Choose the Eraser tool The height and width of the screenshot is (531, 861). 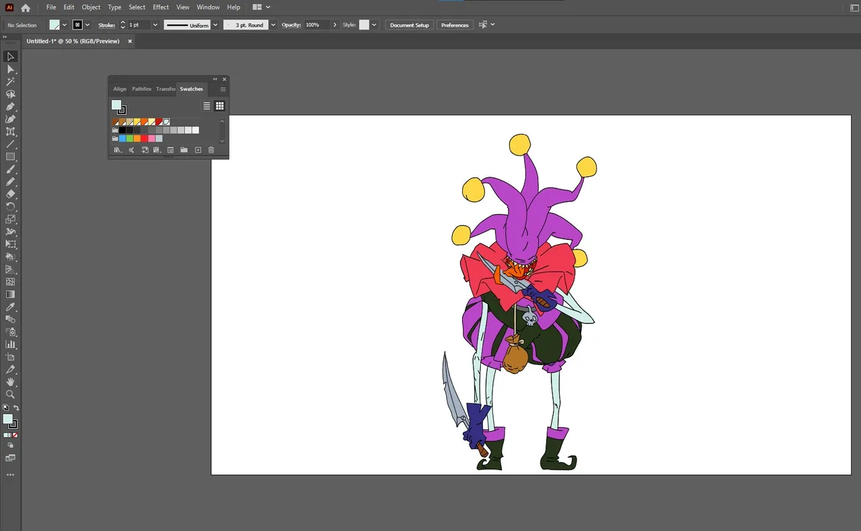10,194
